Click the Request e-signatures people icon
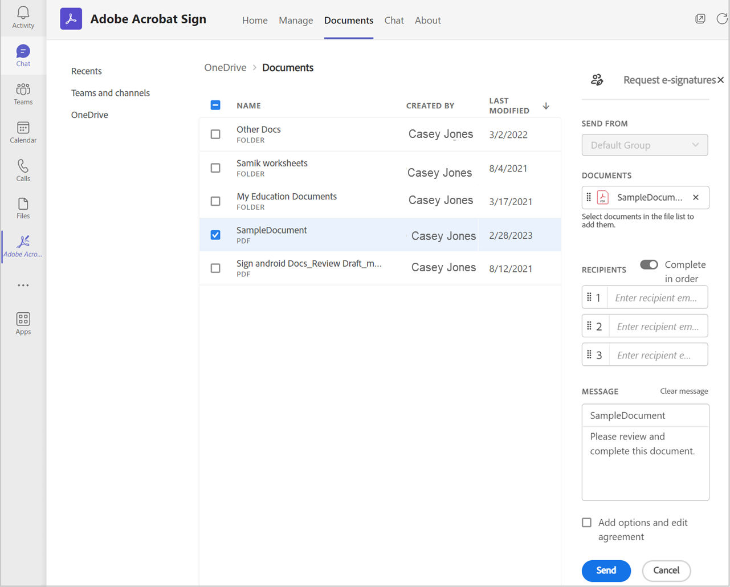730x587 pixels. (597, 80)
